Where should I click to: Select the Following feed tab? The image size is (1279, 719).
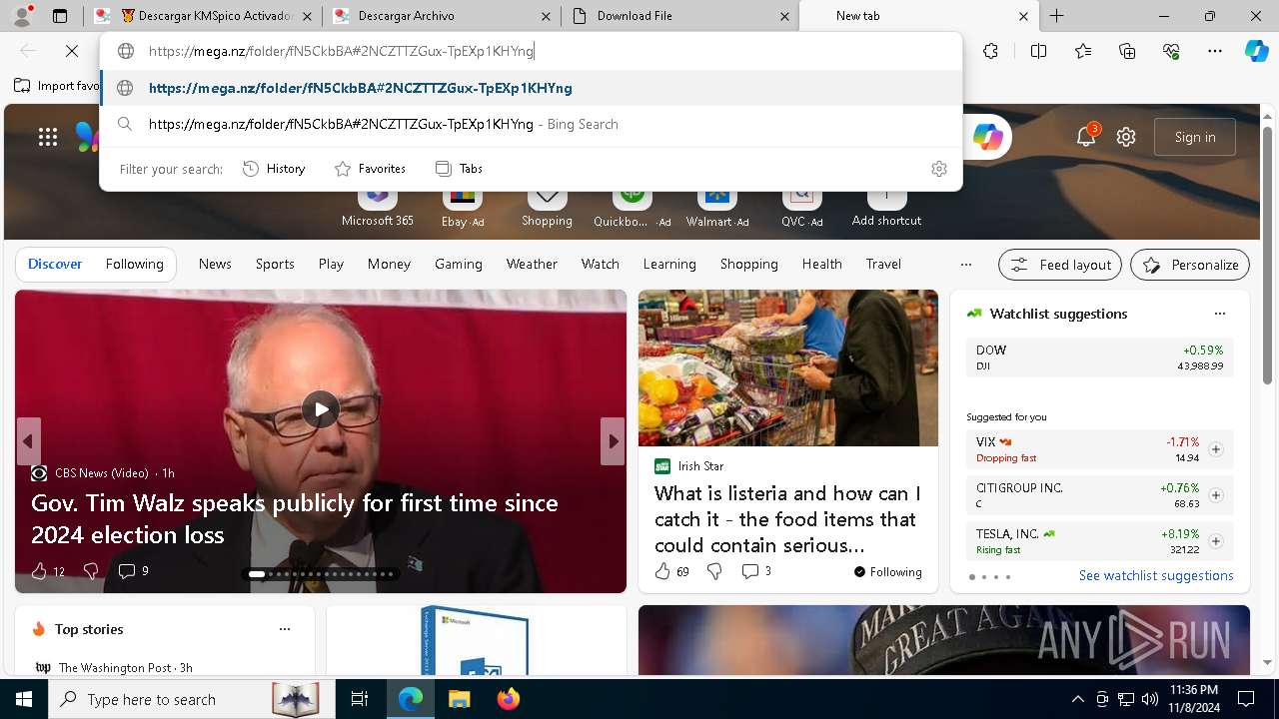click(134, 265)
